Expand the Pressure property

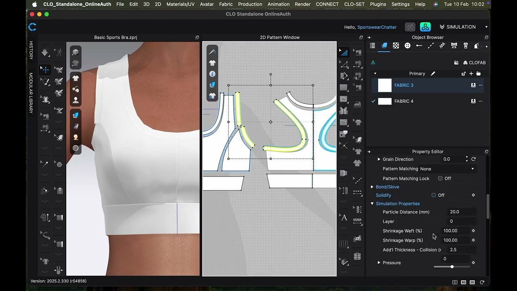[x=379, y=263]
